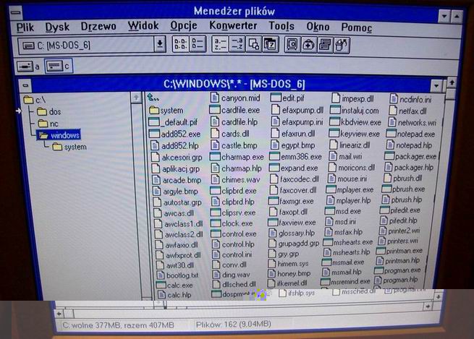Open the Widok menu

pyautogui.click(x=143, y=26)
